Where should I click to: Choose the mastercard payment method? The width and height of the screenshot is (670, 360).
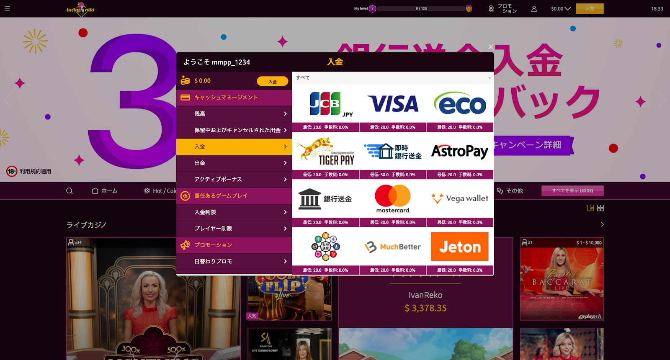(x=393, y=203)
